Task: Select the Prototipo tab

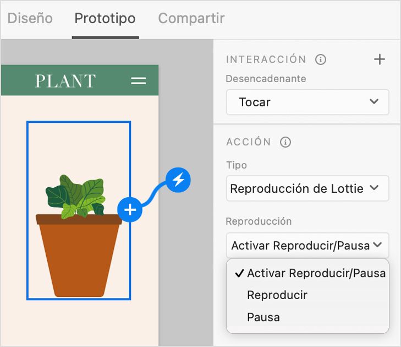Action: click(105, 18)
